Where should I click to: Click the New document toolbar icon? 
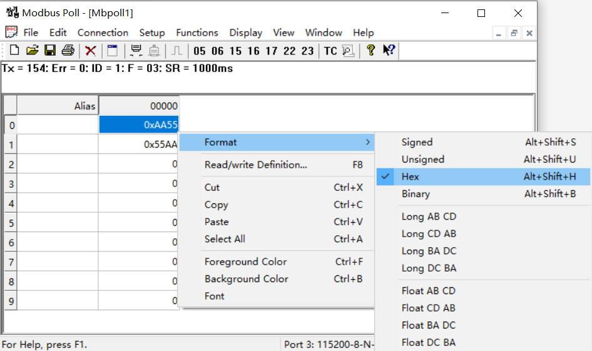point(14,50)
